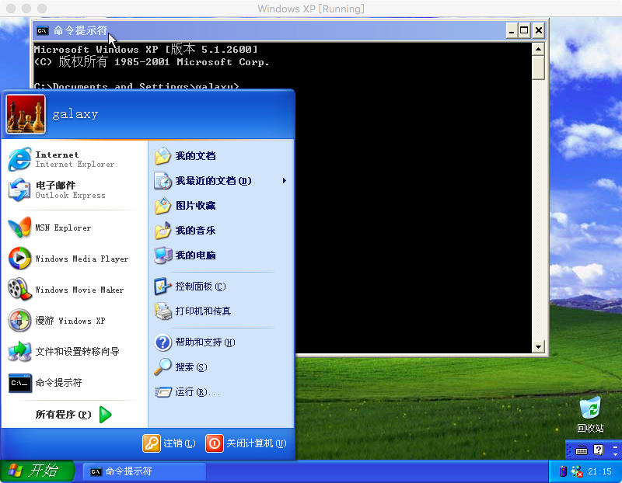This screenshot has height=483, width=622.
Task: Click Internet Explorer label text
Action: 75,160
